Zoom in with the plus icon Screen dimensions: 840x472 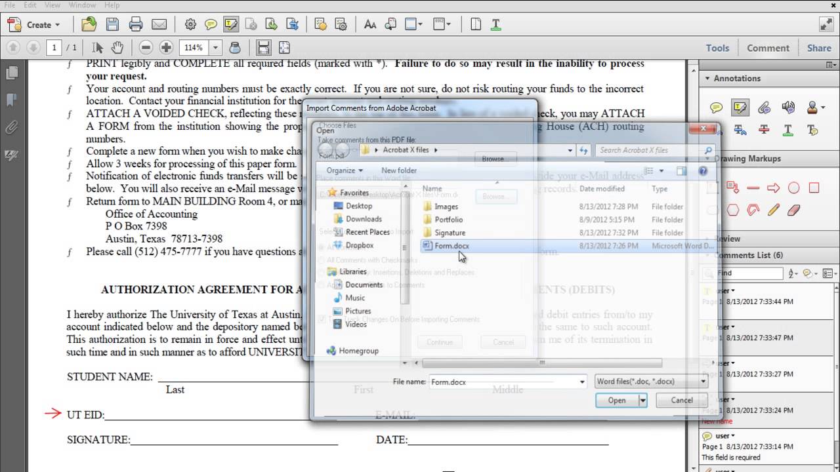point(166,48)
